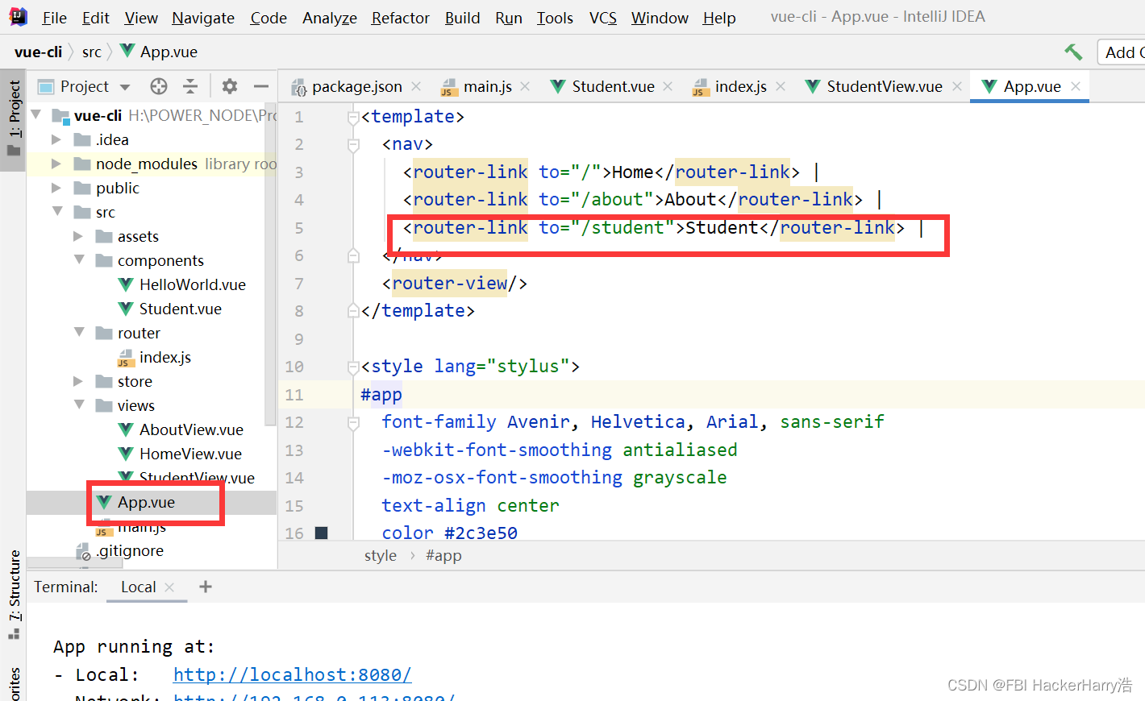The width and height of the screenshot is (1145, 701).
Task: Collapse the style block at line 10
Action: click(x=352, y=366)
